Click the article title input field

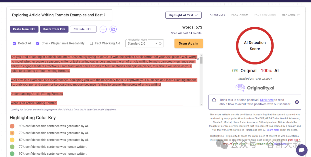tap(61, 15)
